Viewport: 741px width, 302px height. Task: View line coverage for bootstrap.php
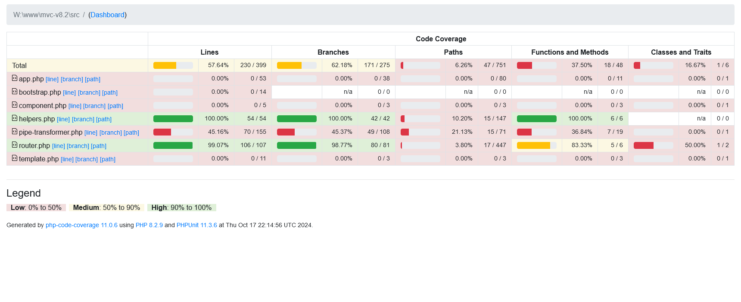point(69,92)
